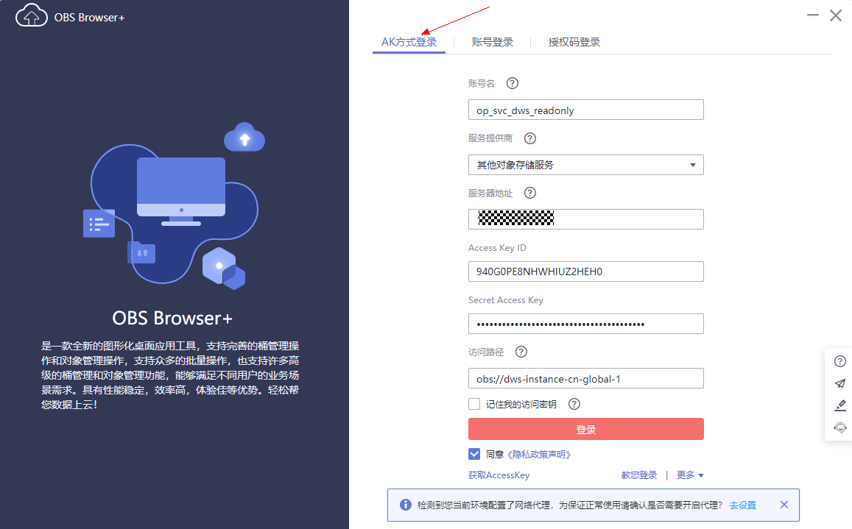Expand the 更多 dropdown menu
This screenshot has width=852, height=529.
690,475
